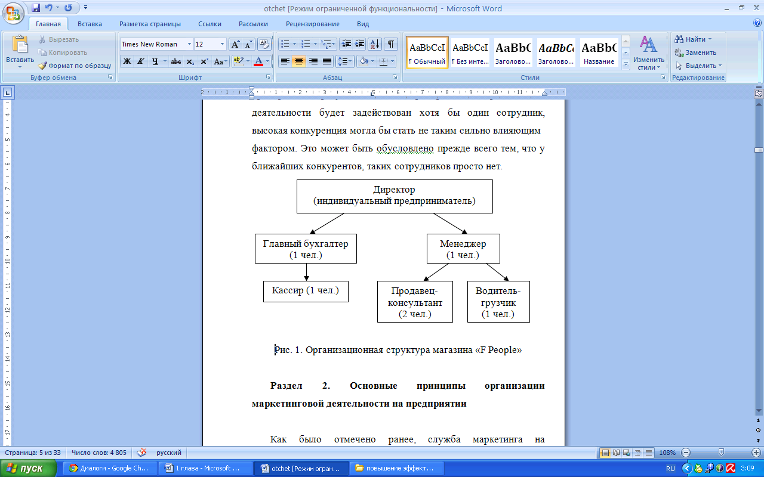This screenshot has height=477, width=764.
Task: Toggle italic formatting (К)
Action: click(140, 61)
